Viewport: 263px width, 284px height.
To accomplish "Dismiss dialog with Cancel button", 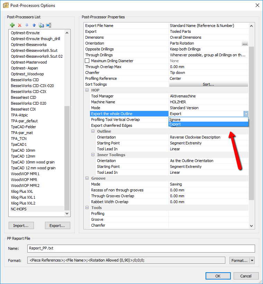I will (246, 276).
